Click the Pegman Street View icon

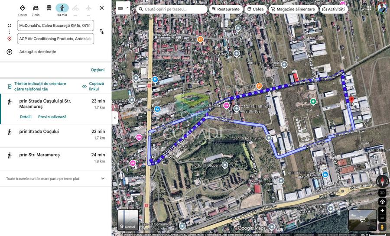click(x=382, y=227)
